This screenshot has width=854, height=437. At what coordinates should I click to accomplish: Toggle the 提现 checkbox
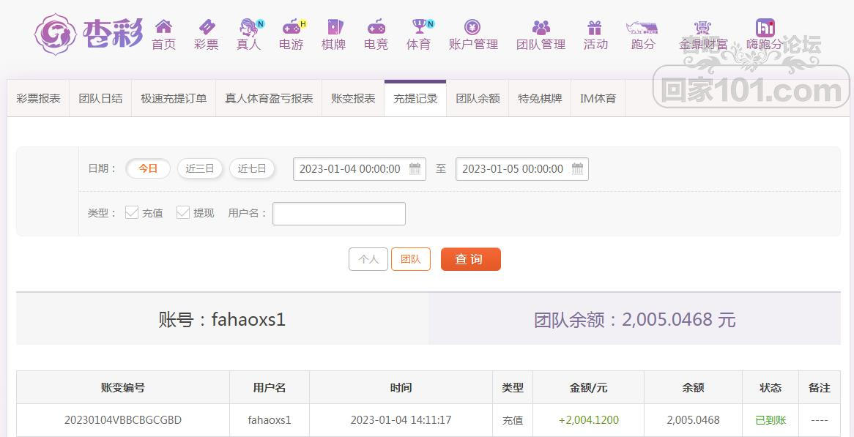pos(183,212)
